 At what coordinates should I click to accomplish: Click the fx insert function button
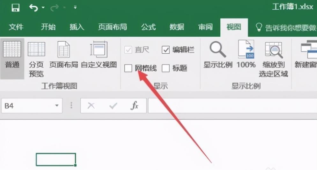[x=135, y=105]
